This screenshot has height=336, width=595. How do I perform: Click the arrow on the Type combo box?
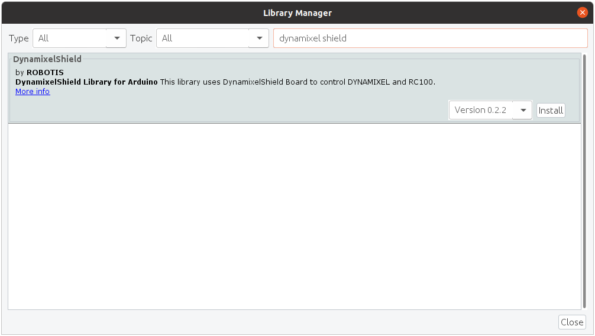click(x=117, y=38)
